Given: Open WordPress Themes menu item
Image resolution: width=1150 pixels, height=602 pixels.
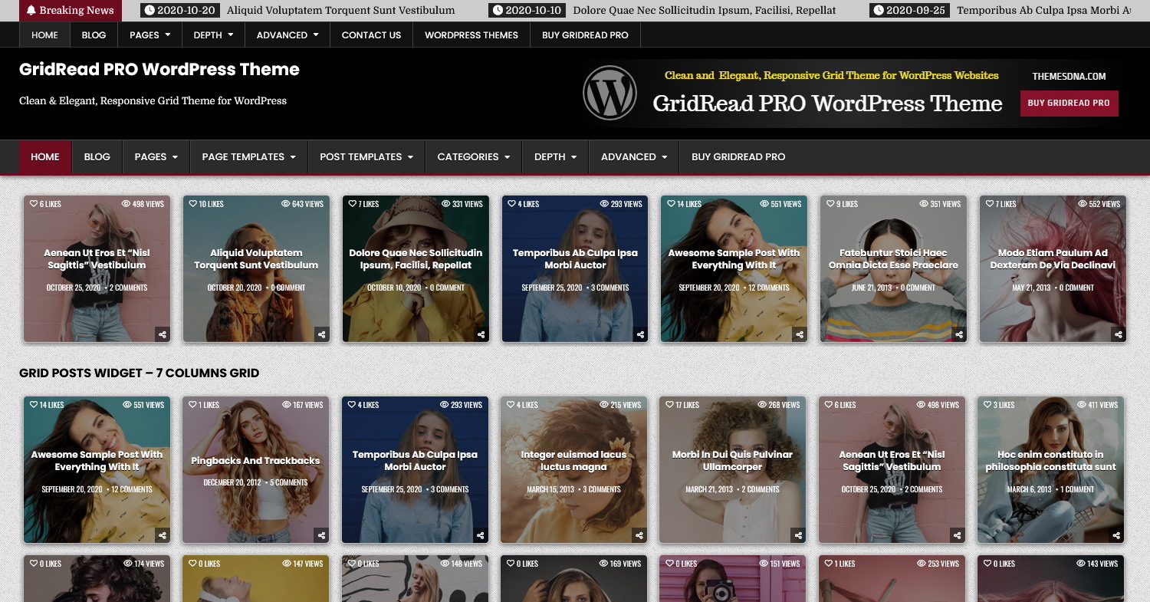Looking at the screenshot, I should pos(472,35).
